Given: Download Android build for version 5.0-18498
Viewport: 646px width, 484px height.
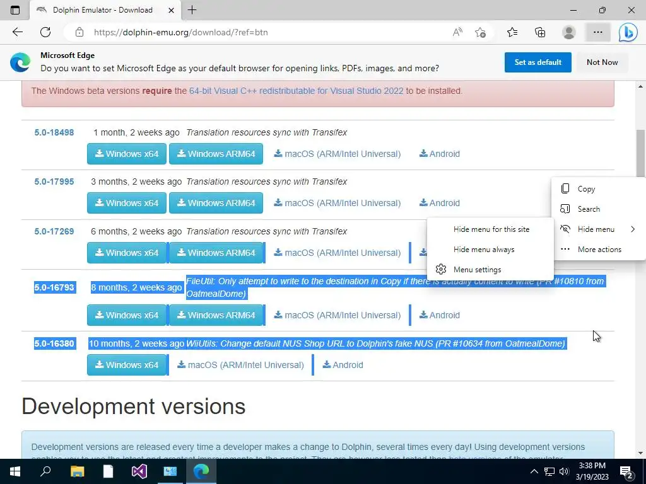Looking at the screenshot, I should [440, 154].
